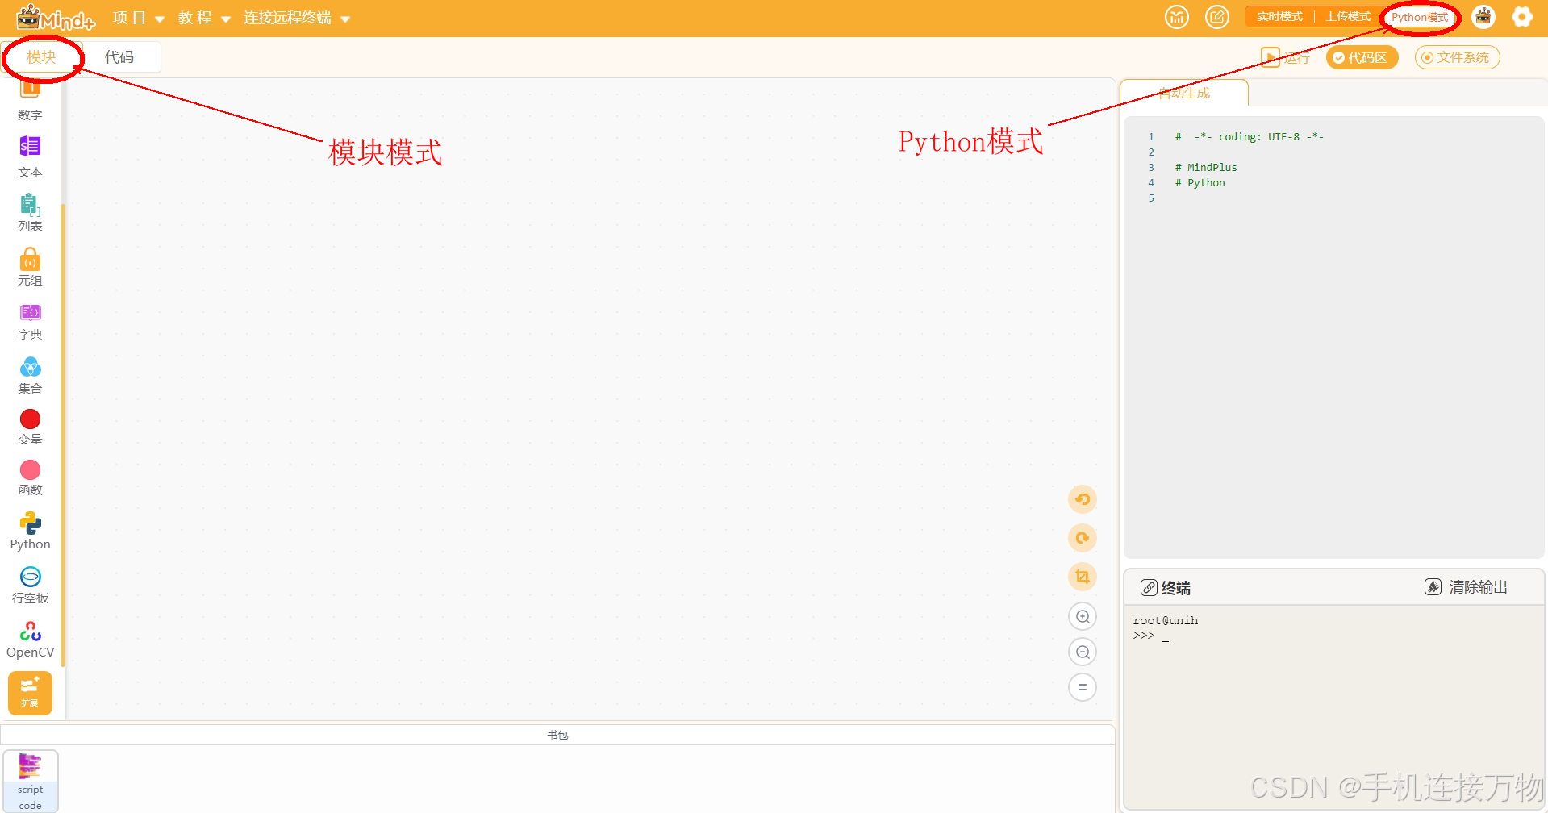The image size is (1548, 813).
Task: Click the undo icon on the workspace
Action: point(1083,499)
